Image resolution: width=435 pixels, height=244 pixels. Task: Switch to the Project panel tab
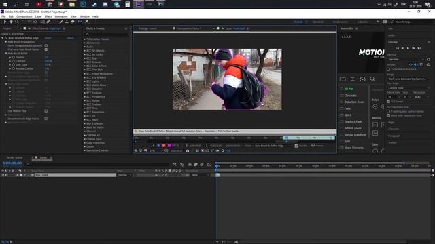pyautogui.click(x=7, y=28)
